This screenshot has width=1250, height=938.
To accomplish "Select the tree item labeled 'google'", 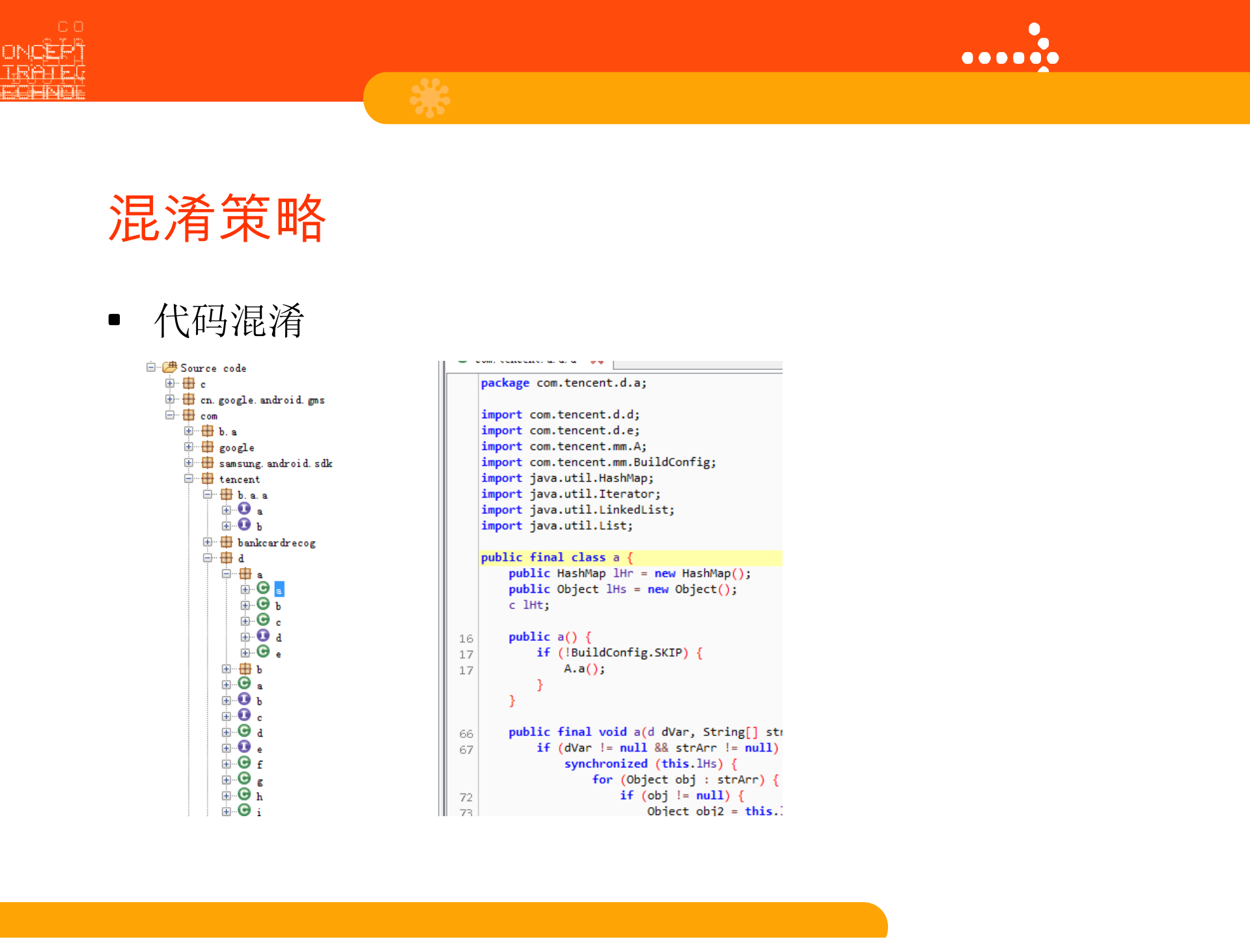I will click(x=236, y=447).
